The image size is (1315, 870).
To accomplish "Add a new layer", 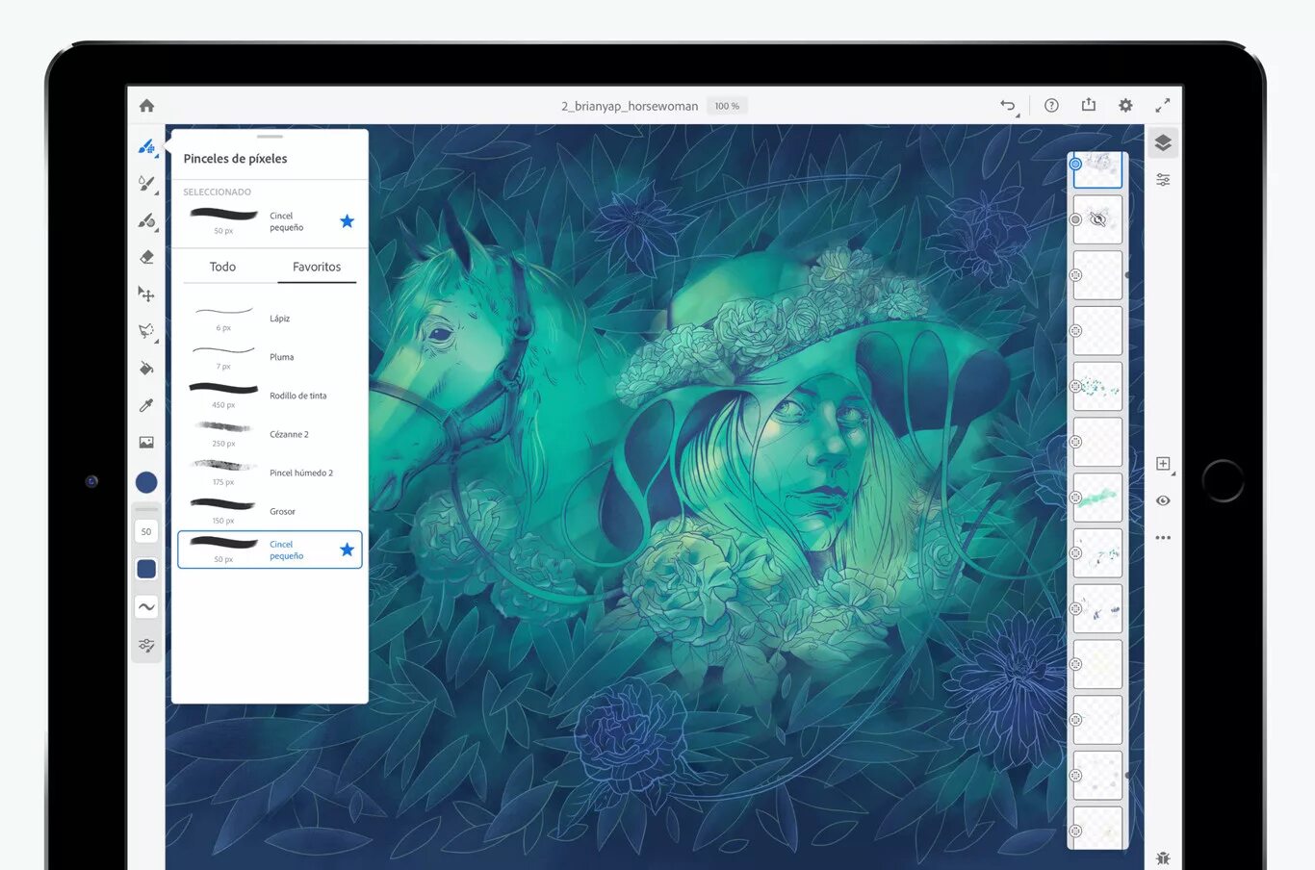I will 1163,464.
